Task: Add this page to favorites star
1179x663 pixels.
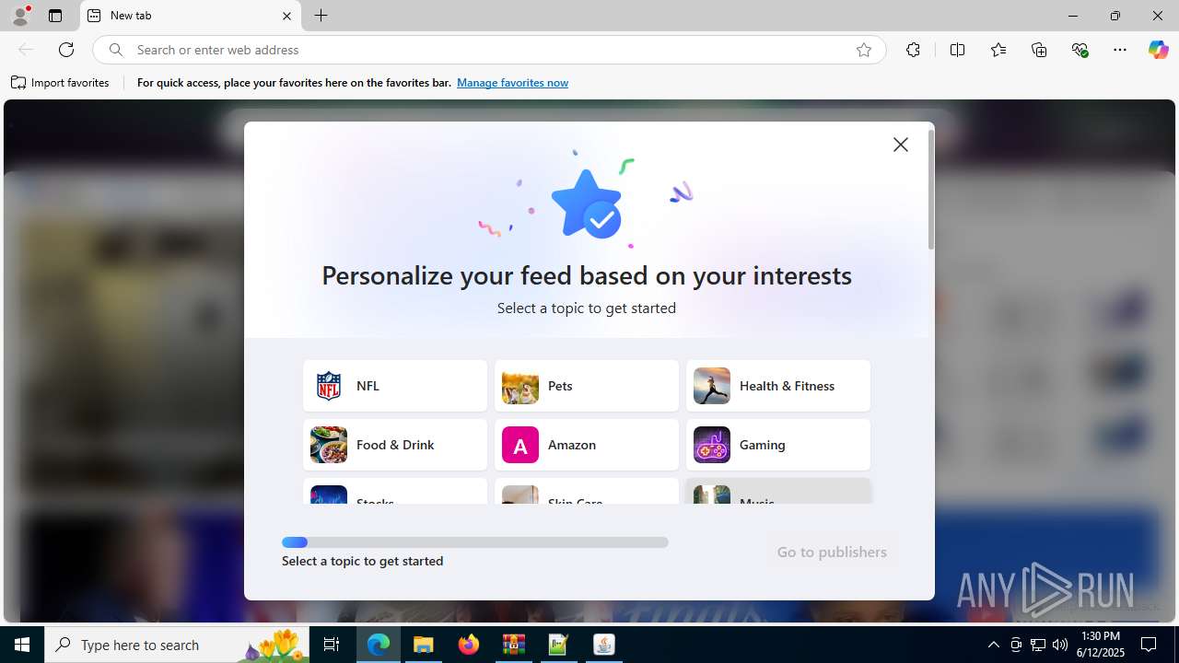Action: (x=864, y=50)
